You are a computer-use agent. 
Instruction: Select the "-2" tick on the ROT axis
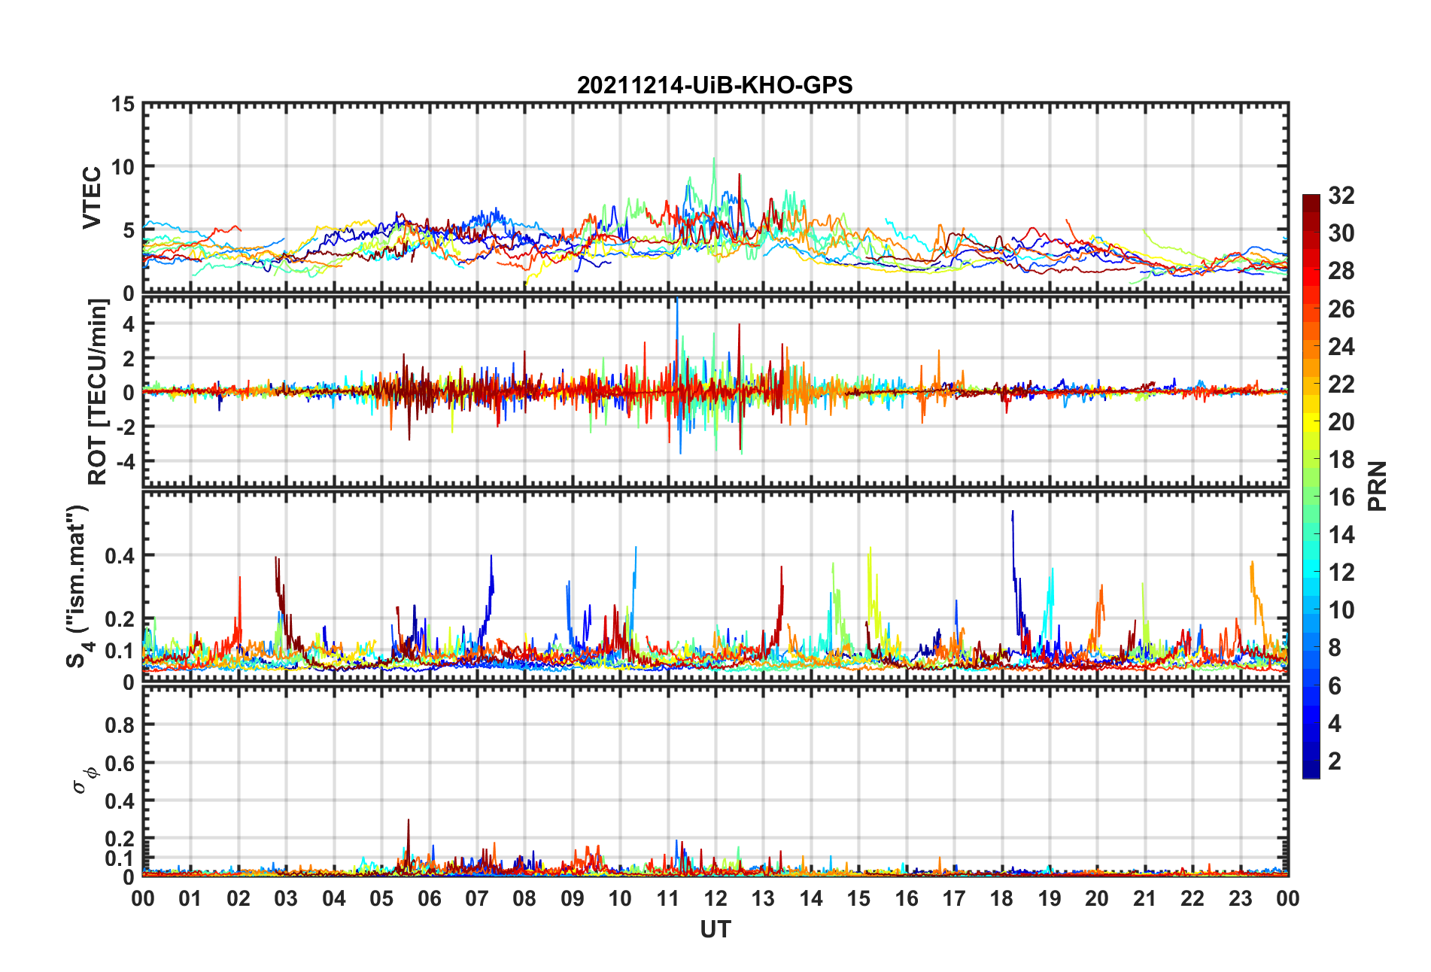pos(124,427)
